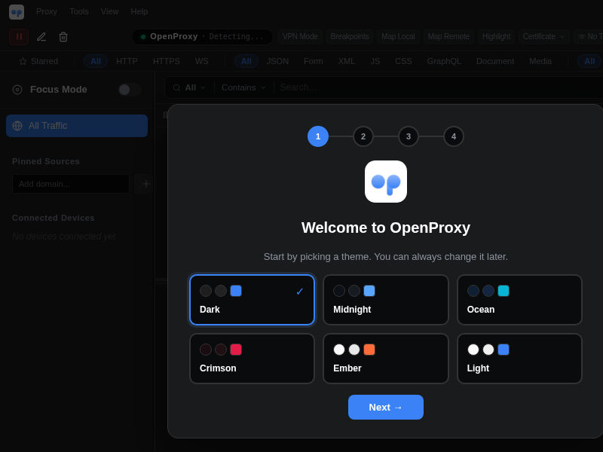Click the red accent swatch on Crimson theme
603x452 pixels.
pyautogui.click(x=236, y=350)
